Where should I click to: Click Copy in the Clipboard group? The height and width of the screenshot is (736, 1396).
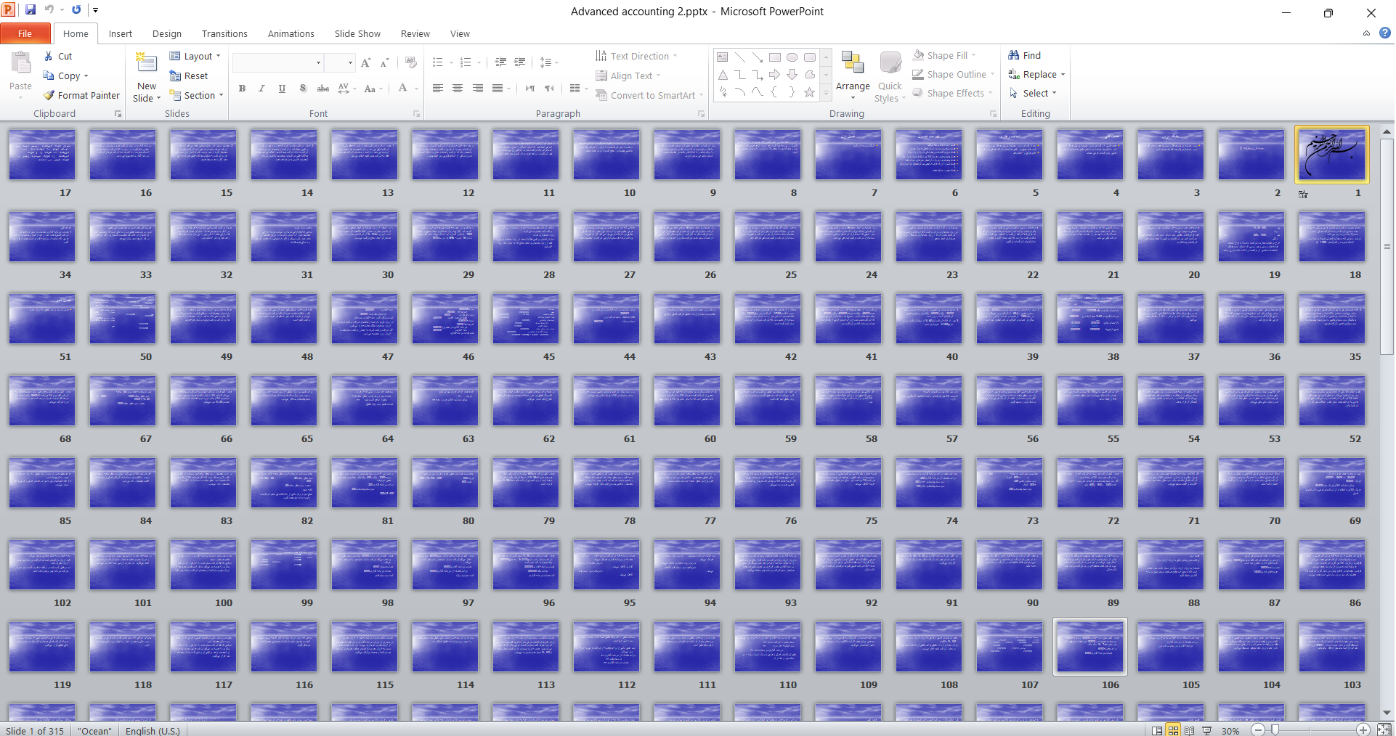pyautogui.click(x=65, y=75)
